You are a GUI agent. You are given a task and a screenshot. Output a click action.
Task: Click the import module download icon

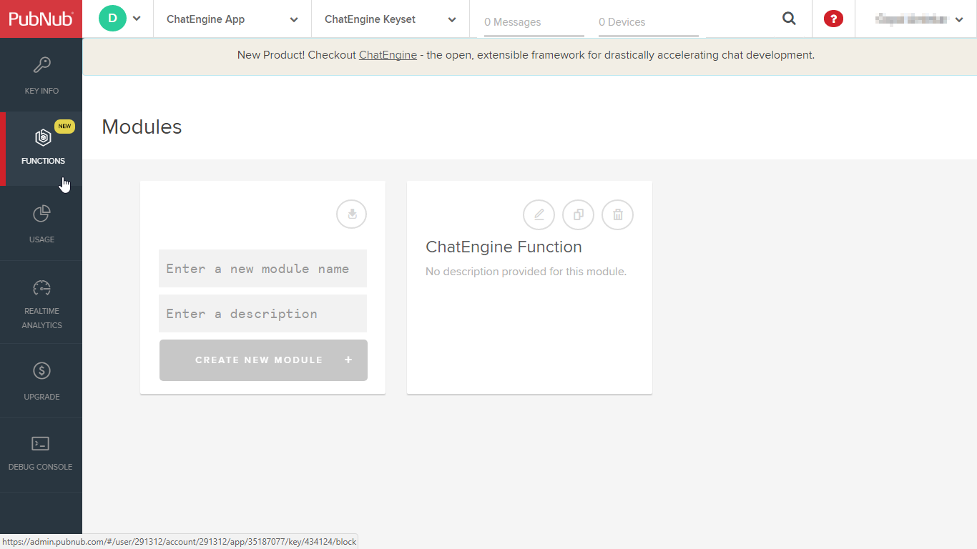point(351,214)
